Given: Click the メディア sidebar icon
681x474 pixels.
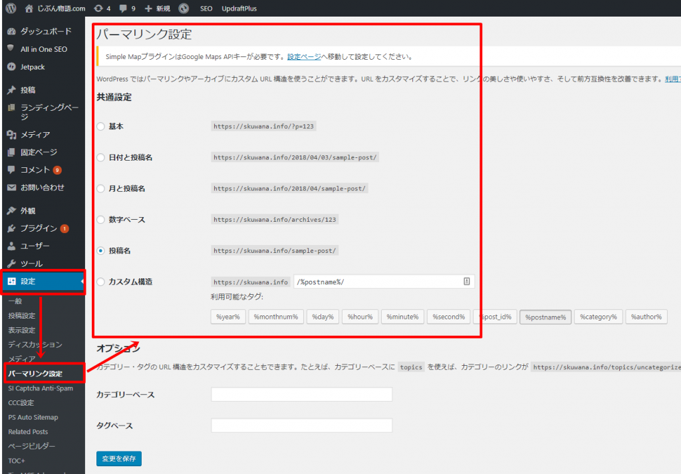Looking at the screenshot, I should pos(12,135).
